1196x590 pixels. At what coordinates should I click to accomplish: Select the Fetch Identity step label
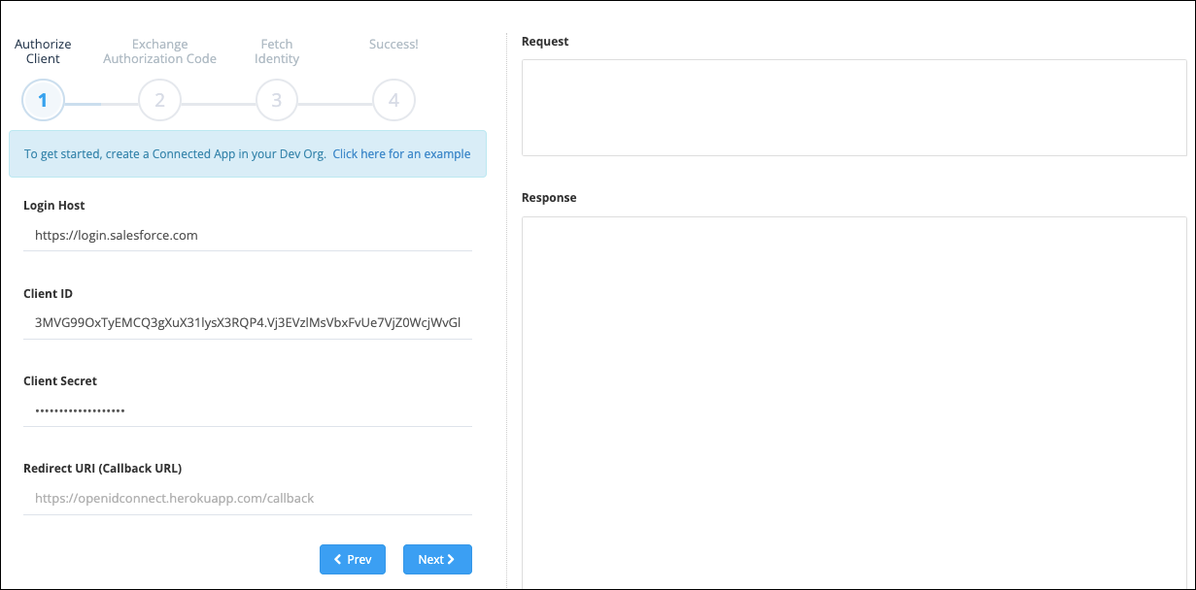click(277, 51)
